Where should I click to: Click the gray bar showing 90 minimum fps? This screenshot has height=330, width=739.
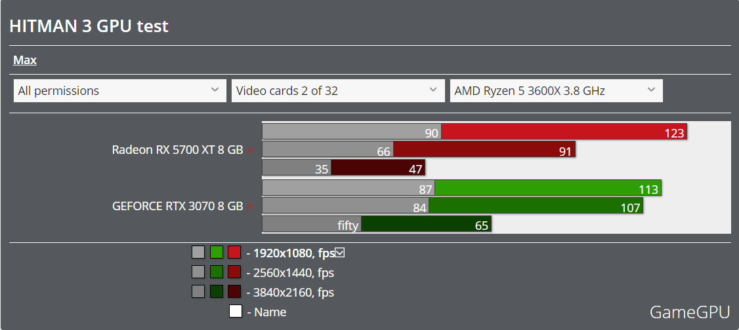click(352, 132)
